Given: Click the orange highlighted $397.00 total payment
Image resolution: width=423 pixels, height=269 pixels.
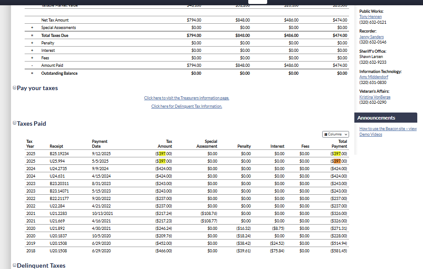Looking at the screenshot, I should click(x=339, y=161).
